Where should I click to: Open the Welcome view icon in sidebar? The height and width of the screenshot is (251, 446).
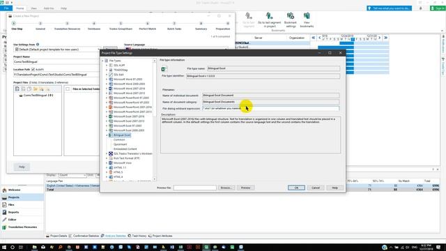pos(4,190)
